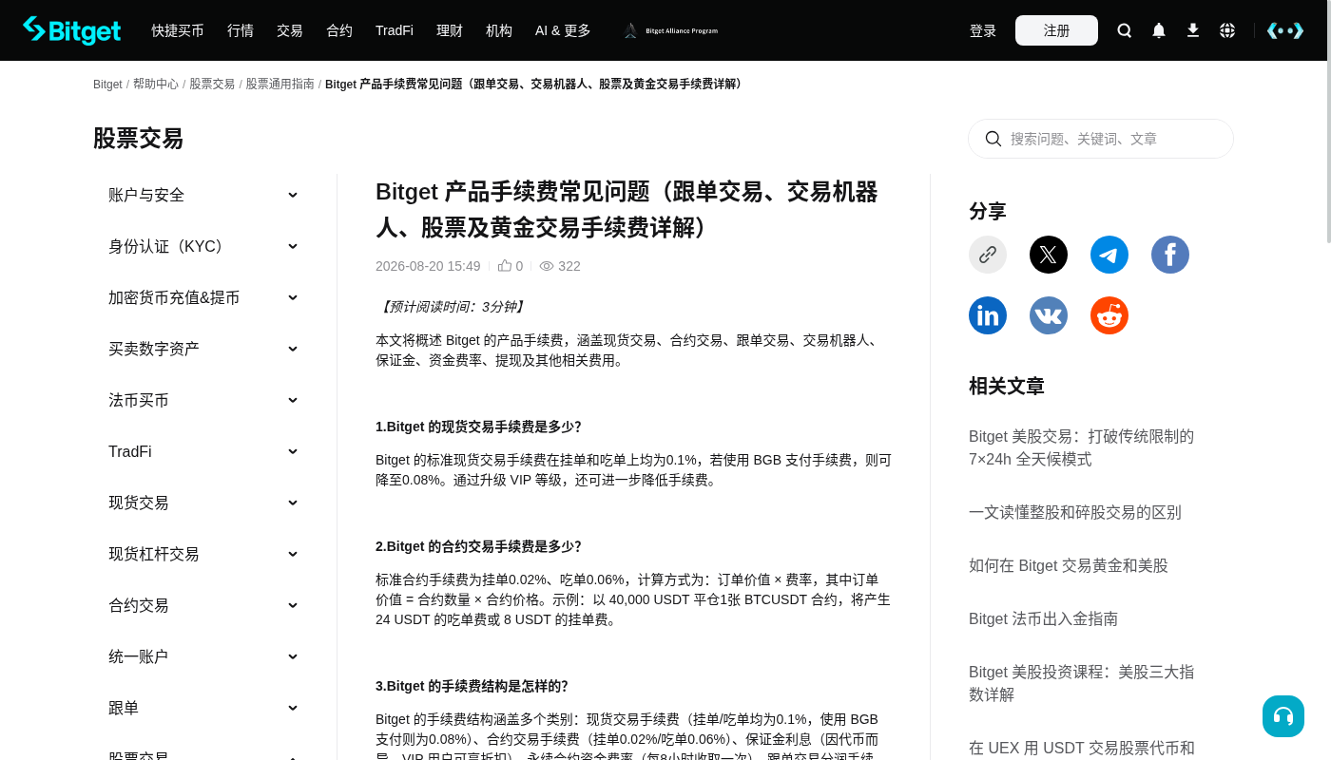Open the search magnifier in top navigation
The height and width of the screenshot is (760, 1331).
pos(1125,30)
